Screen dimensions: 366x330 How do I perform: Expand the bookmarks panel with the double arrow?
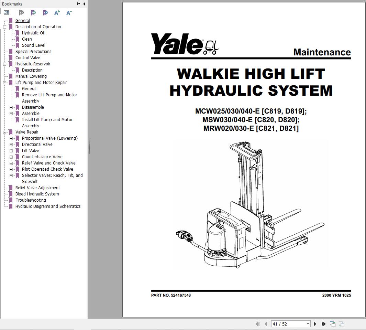pyautogui.click(x=78, y=4)
